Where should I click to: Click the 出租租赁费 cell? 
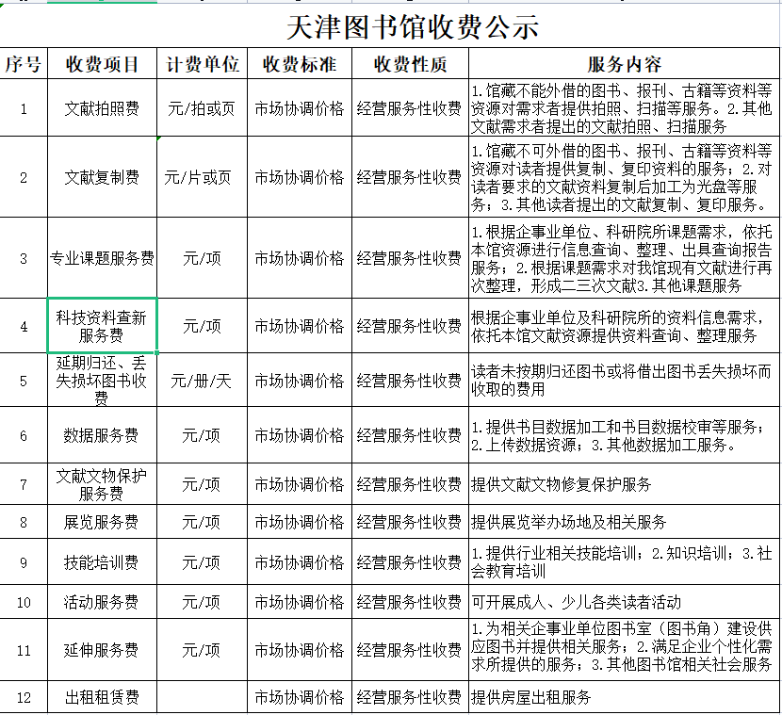click(102, 697)
